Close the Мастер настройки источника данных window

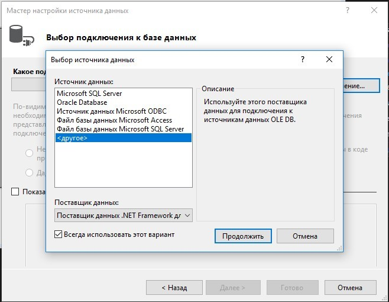[x=374, y=11]
